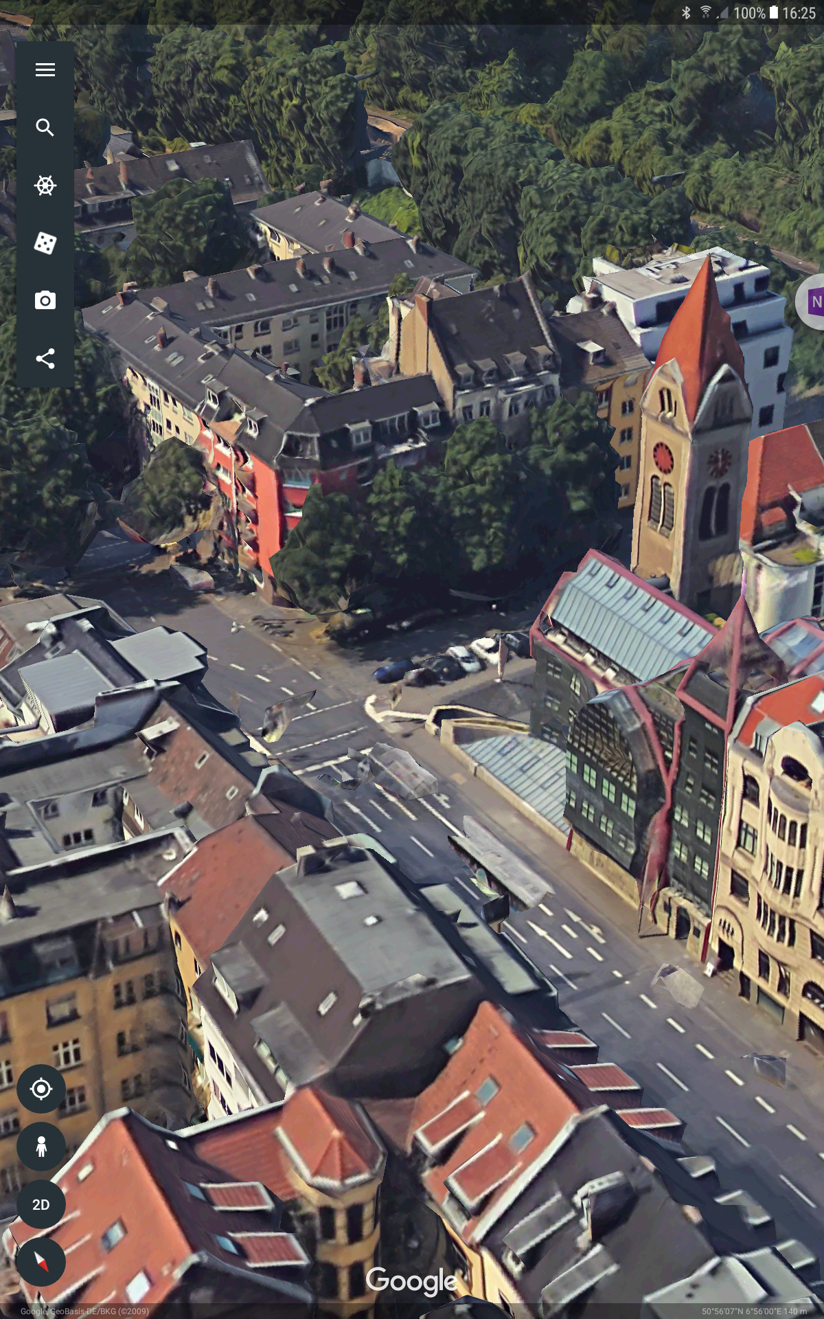Tap the Wi-Fi status icon

pos(705,12)
